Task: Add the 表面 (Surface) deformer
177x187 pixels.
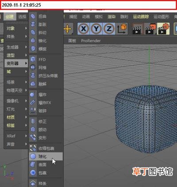Action: pos(46,164)
